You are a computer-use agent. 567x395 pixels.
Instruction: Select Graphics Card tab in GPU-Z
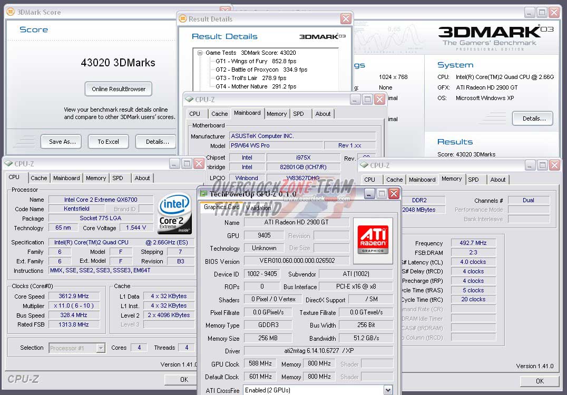point(221,206)
